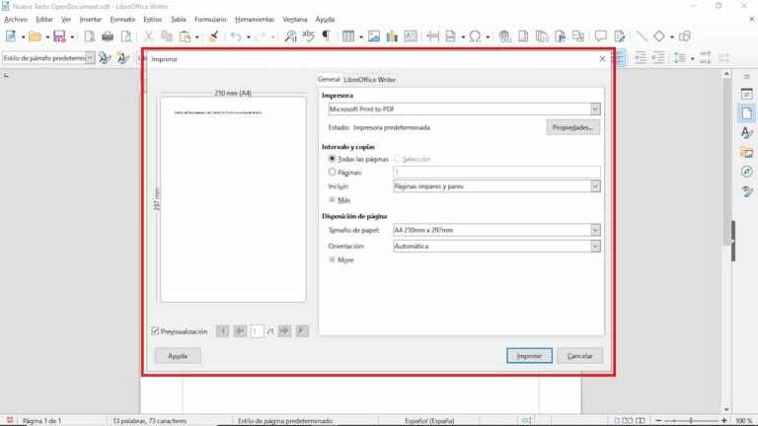Open the sidebar Gallery icon
The height and width of the screenshot is (426, 758).
[747, 153]
